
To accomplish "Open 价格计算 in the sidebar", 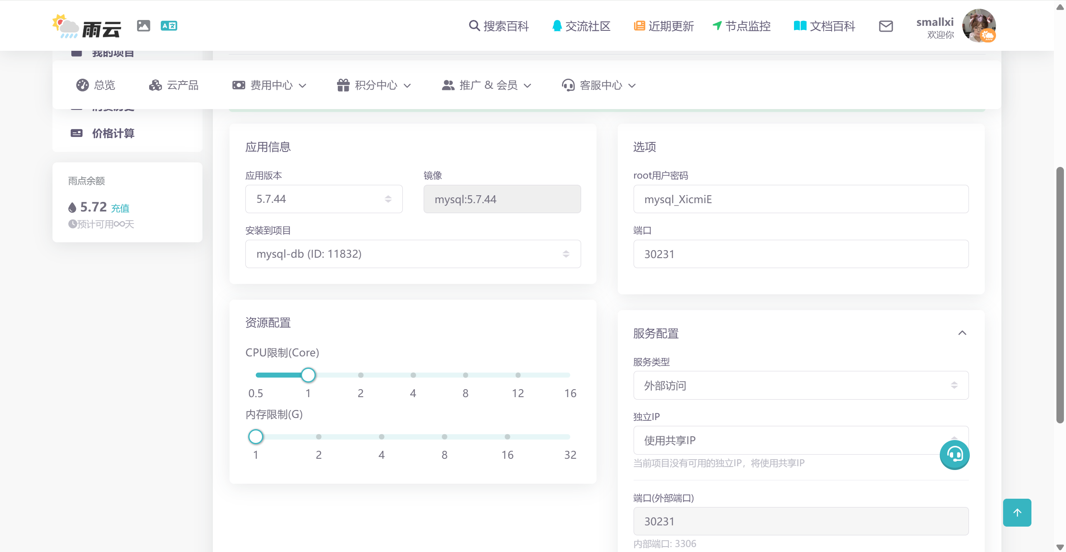I will [x=112, y=133].
